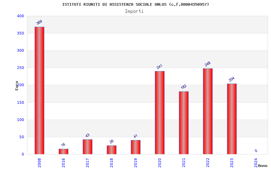Click the y-axis tick label 300

pyautogui.click(x=20, y=50)
